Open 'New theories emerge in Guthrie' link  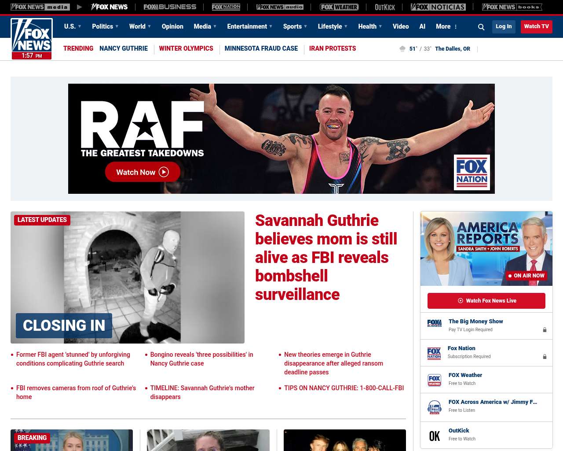point(333,363)
